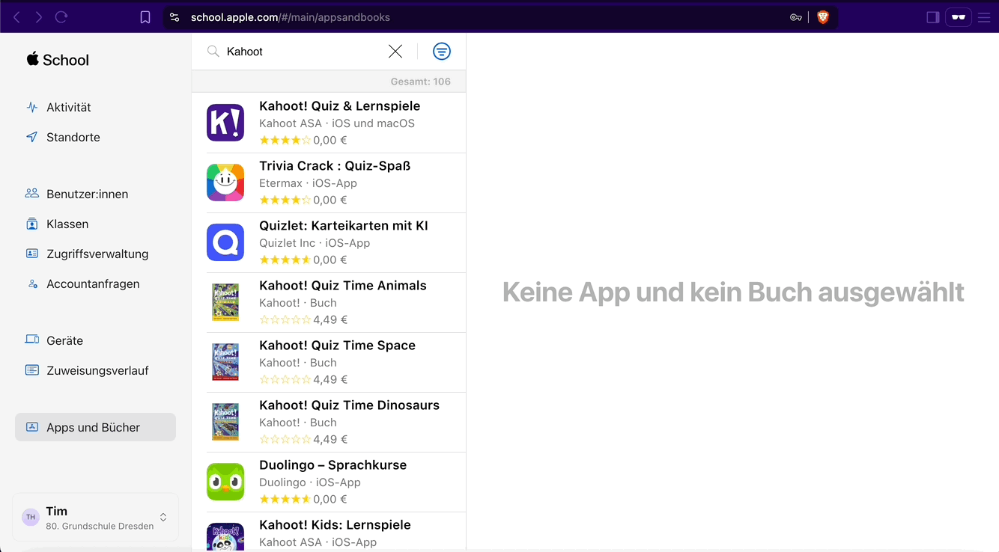The width and height of the screenshot is (999, 552).
Task: Select Kahoot! Quiz & Lernspiele app icon
Action: coord(225,123)
